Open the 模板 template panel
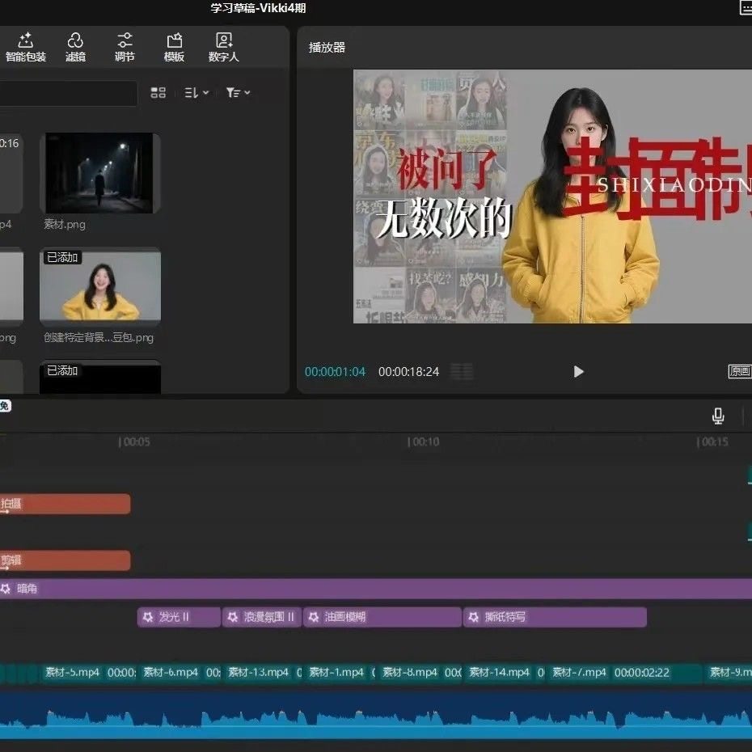 (x=173, y=46)
